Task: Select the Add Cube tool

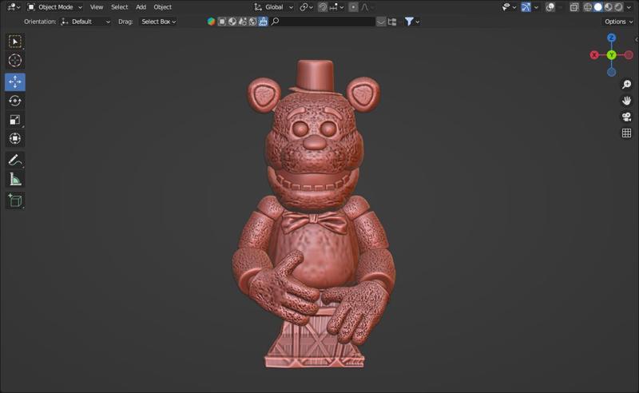Action: (15, 200)
